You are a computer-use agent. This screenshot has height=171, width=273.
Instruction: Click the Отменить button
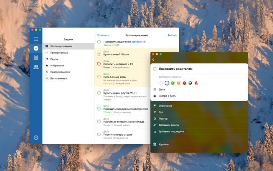(x=103, y=35)
